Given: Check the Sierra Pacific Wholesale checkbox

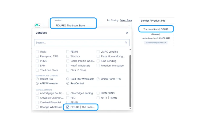Looking at the screenshot, I should click(x=68, y=61).
